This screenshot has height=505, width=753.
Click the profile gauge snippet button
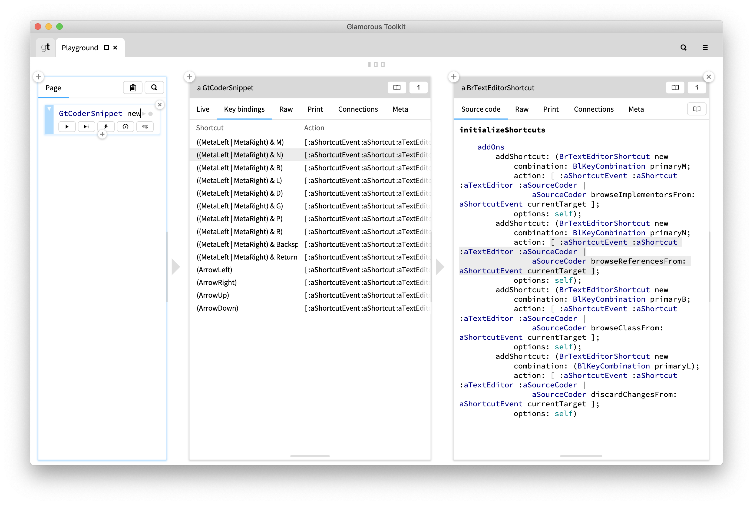[125, 127]
